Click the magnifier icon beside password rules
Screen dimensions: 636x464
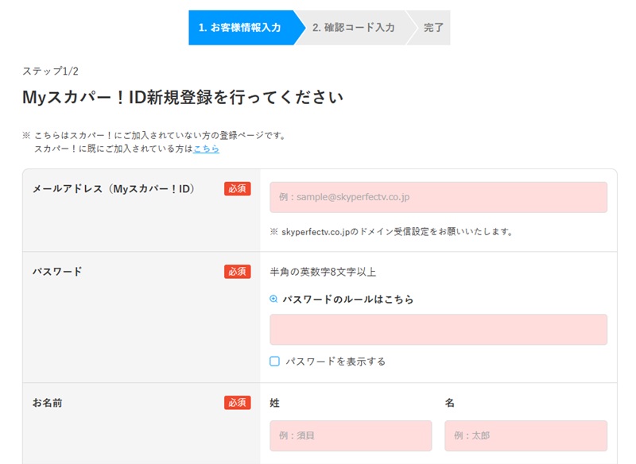274,300
